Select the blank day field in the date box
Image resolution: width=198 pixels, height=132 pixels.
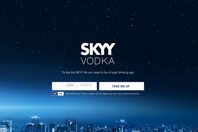(x=57, y=86)
